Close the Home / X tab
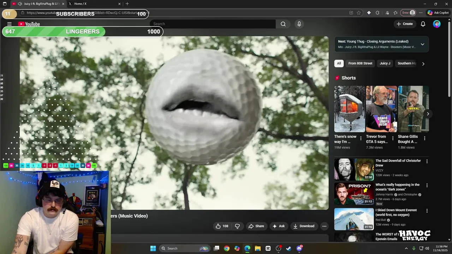This screenshot has height=254, width=452. pos(119,4)
